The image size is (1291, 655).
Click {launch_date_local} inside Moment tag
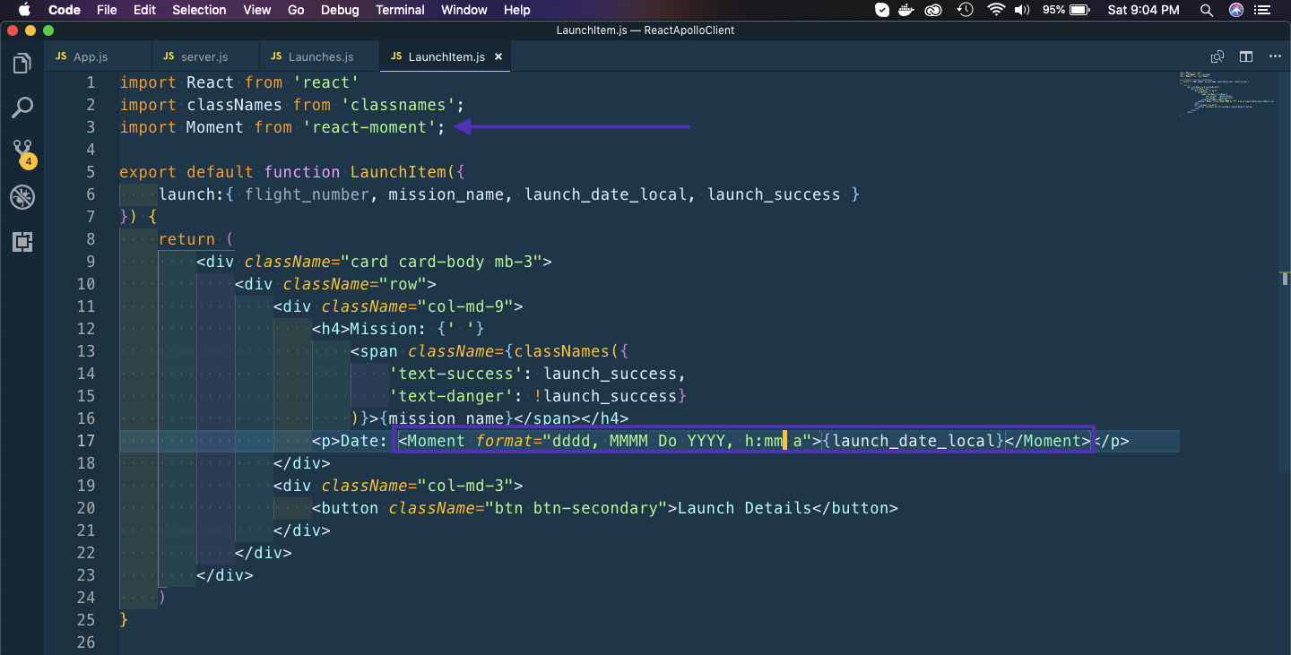(913, 441)
